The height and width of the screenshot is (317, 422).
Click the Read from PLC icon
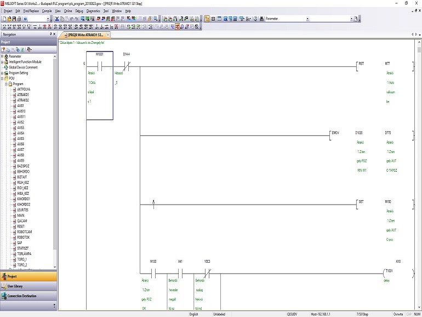click(x=103, y=19)
